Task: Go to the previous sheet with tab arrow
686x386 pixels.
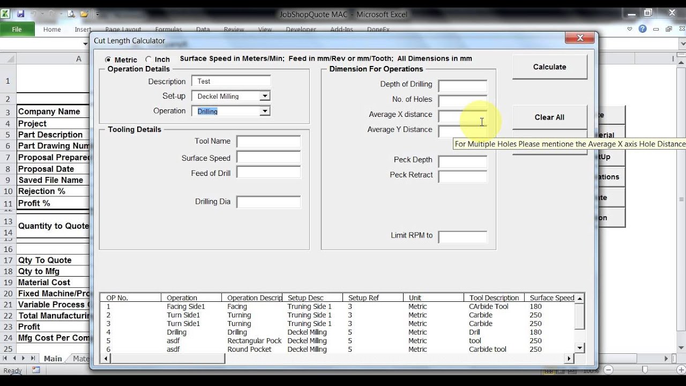Action: 14,358
